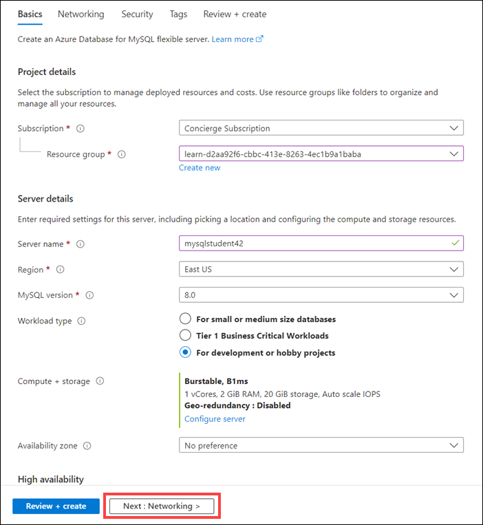The image size is (483, 525).
Task: Click the Availability zone info icon
Action: coord(87,446)
